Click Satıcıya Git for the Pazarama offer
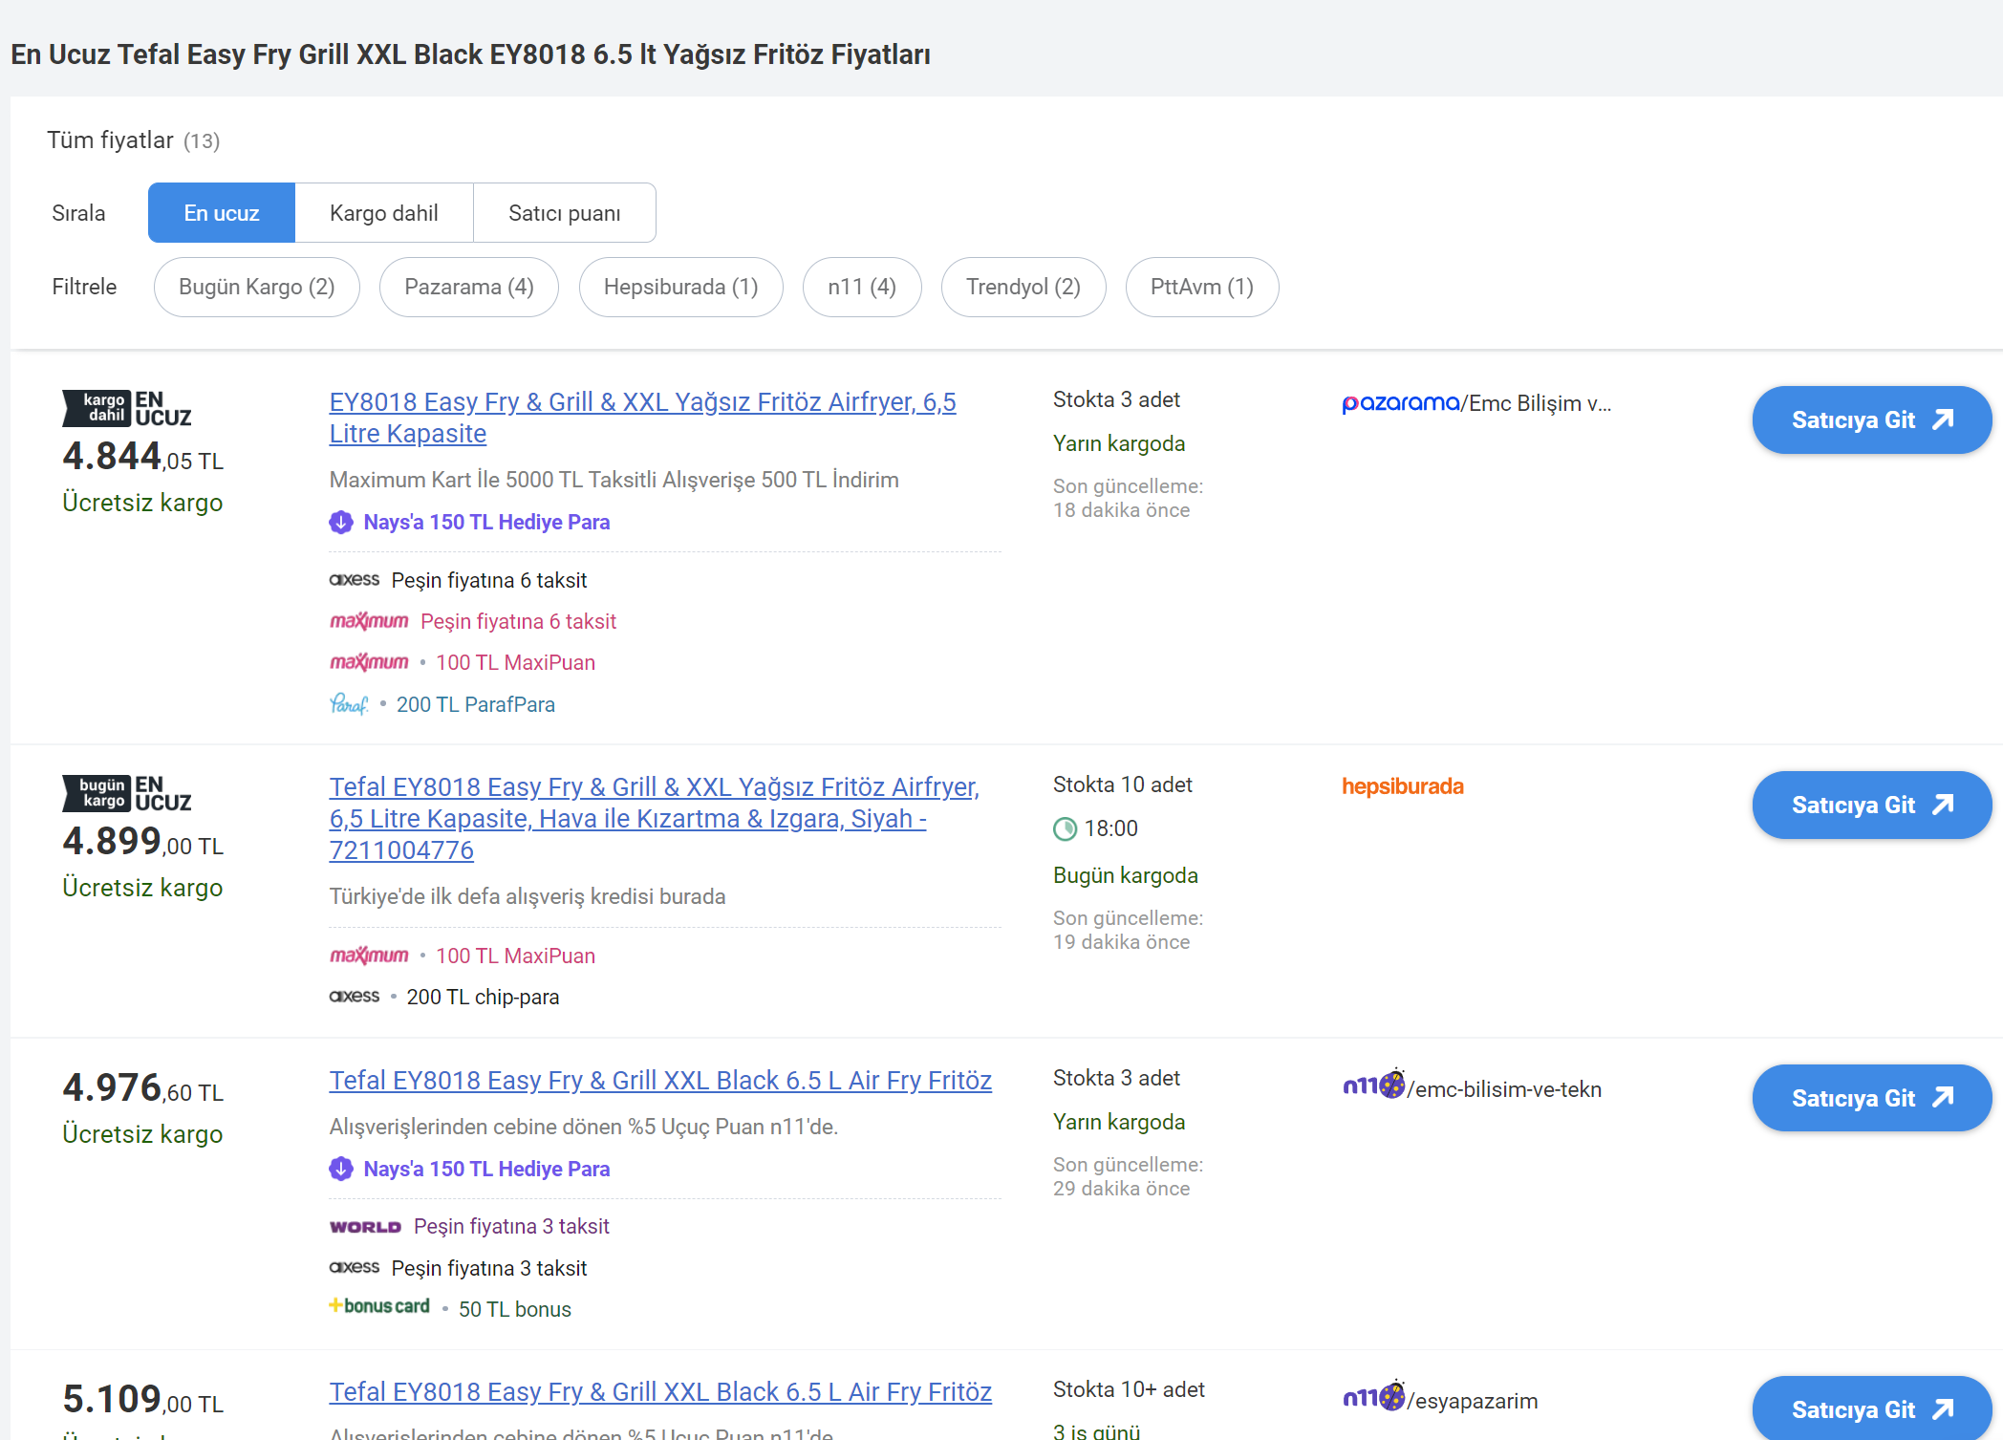Viewport: 2003px width, 1440px height. [x=1870, y=420]
